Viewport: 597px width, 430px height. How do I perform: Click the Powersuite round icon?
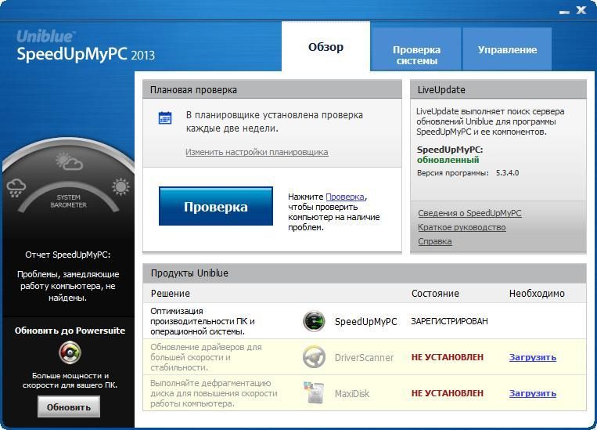70,352
